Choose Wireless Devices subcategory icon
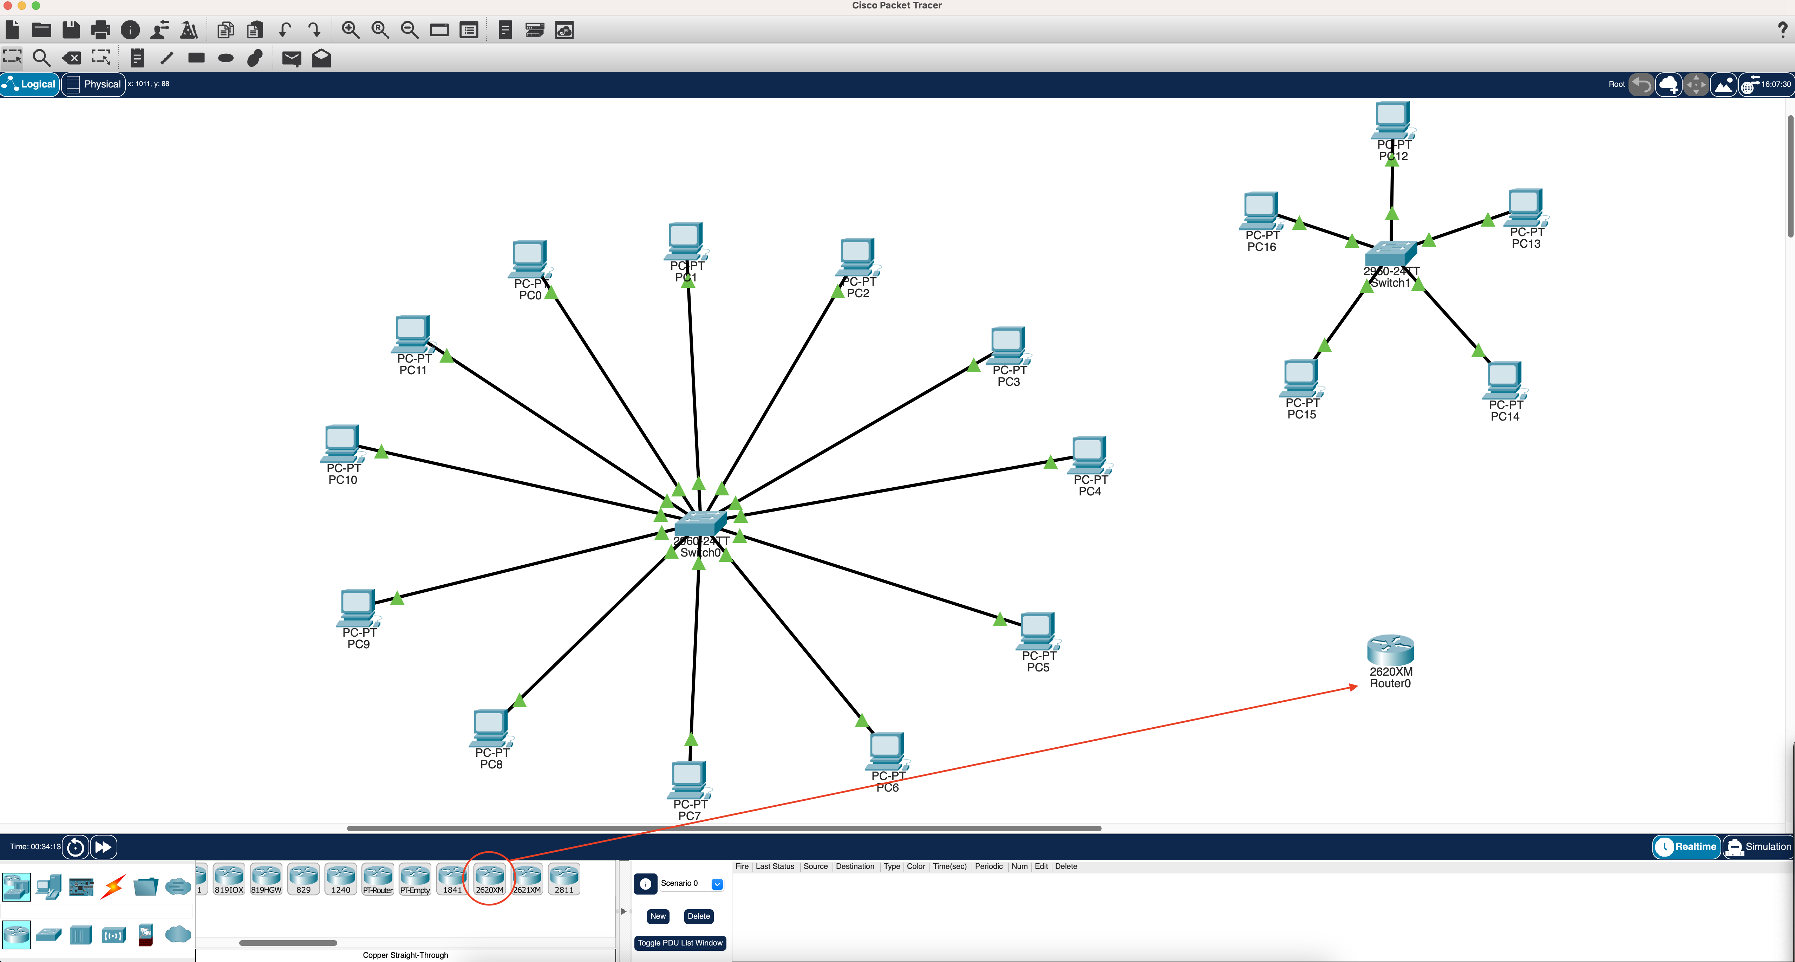 [113, 934]
